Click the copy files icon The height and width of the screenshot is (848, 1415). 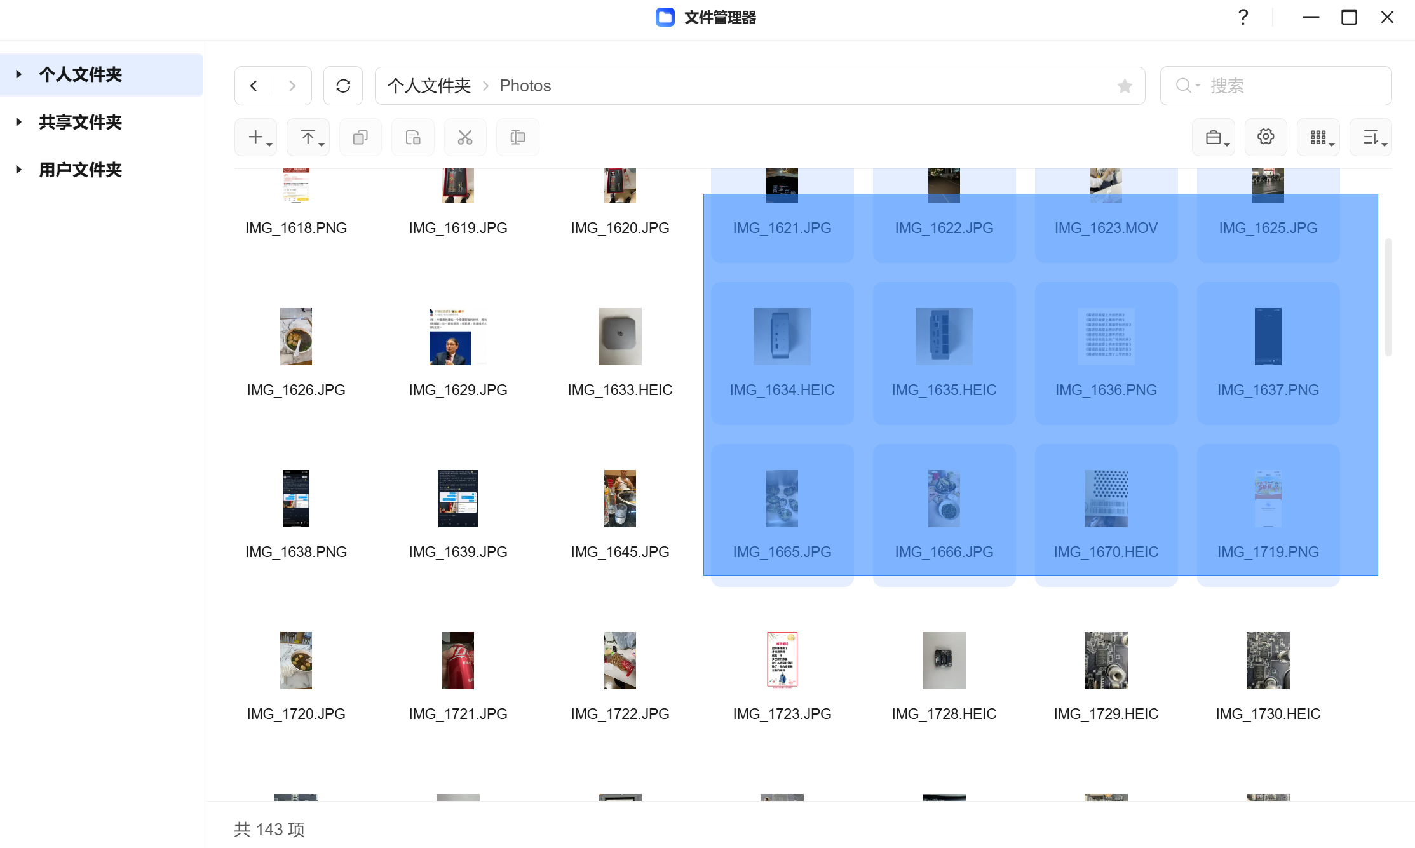pyautogui.click(x=360, y=137)
